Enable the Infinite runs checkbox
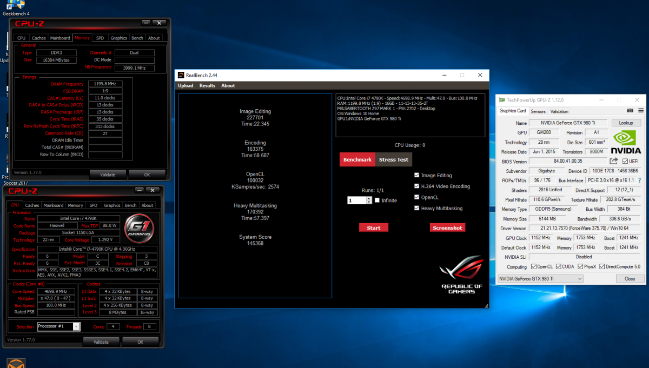 (x=377, y=200)
